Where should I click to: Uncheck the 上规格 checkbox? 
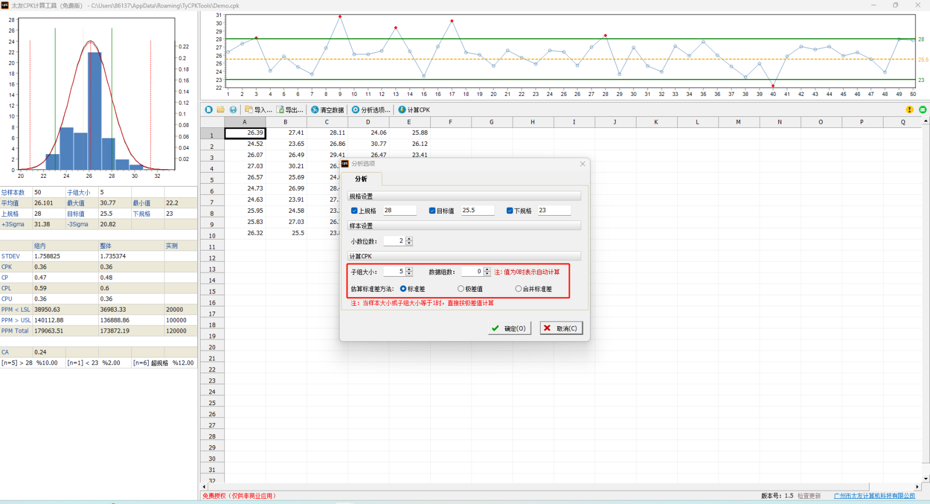pos(354,210)
